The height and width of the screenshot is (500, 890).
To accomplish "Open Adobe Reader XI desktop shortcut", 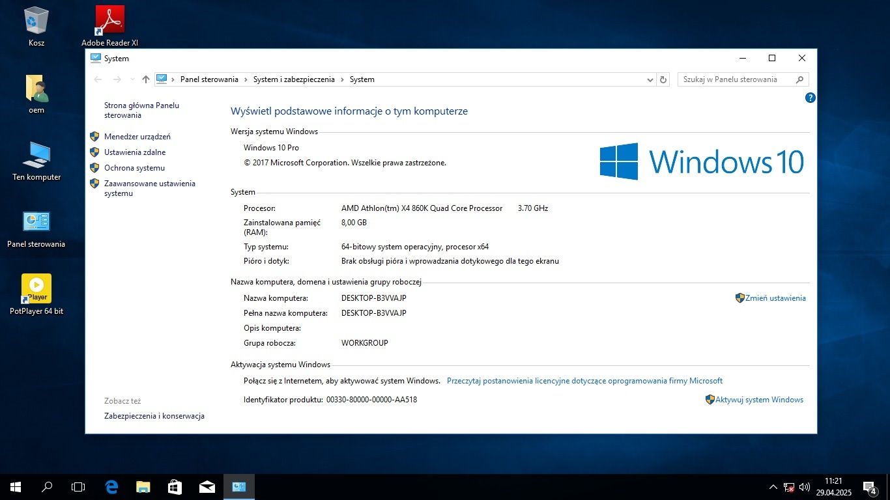I will click(x=109, y=27).
